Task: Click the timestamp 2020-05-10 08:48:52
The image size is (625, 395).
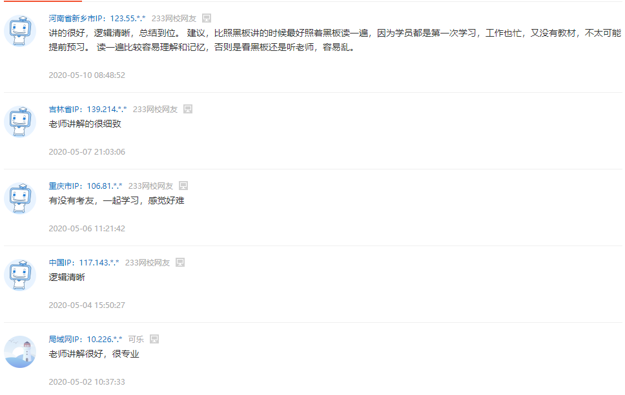Action: pos(87,75)
